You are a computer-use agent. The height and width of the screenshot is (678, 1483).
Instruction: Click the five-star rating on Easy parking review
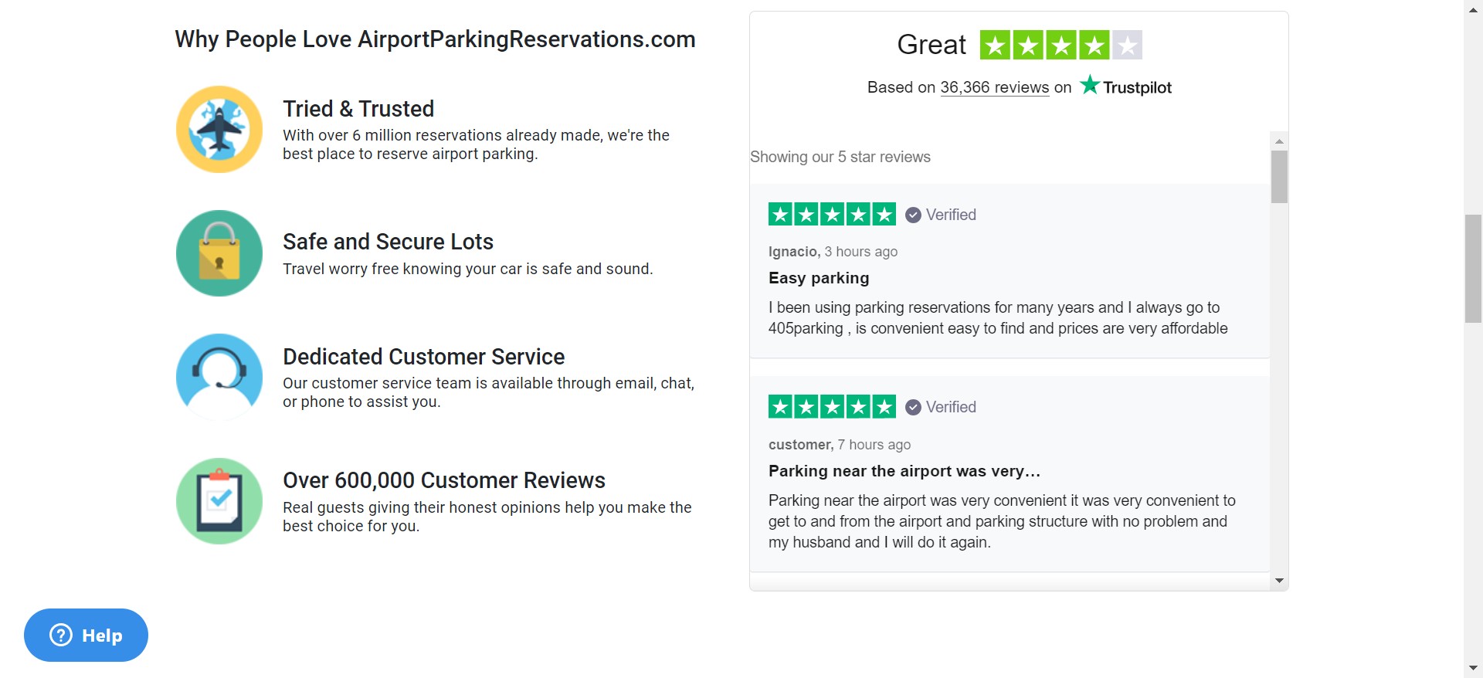[x=832, y=214]
